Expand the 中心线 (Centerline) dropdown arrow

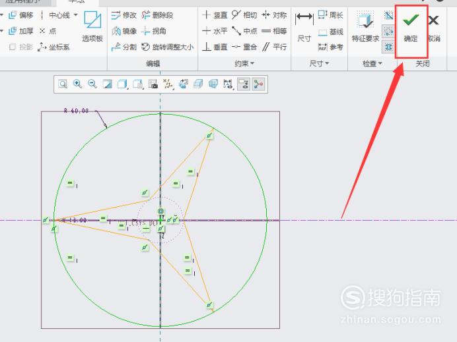(x=76, y=15)
